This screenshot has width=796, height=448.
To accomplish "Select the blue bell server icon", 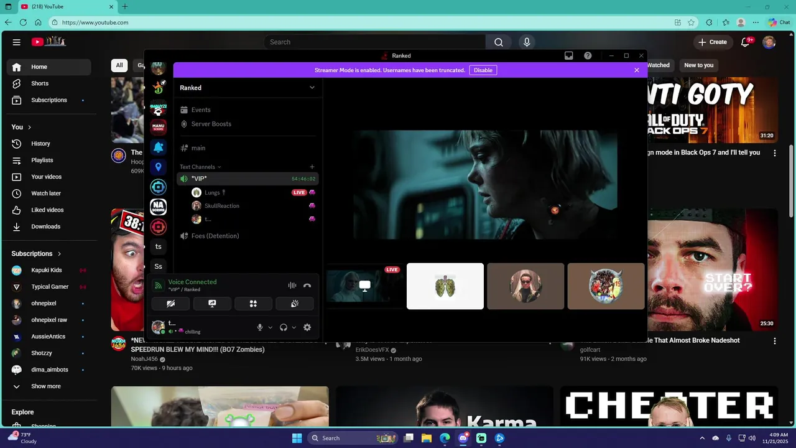I will pyautogui.click(x=159, y=147).
